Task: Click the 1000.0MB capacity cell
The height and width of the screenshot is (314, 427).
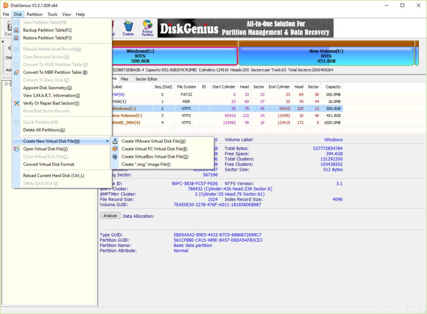Action: pyautogui.click(x=332, y=122)
